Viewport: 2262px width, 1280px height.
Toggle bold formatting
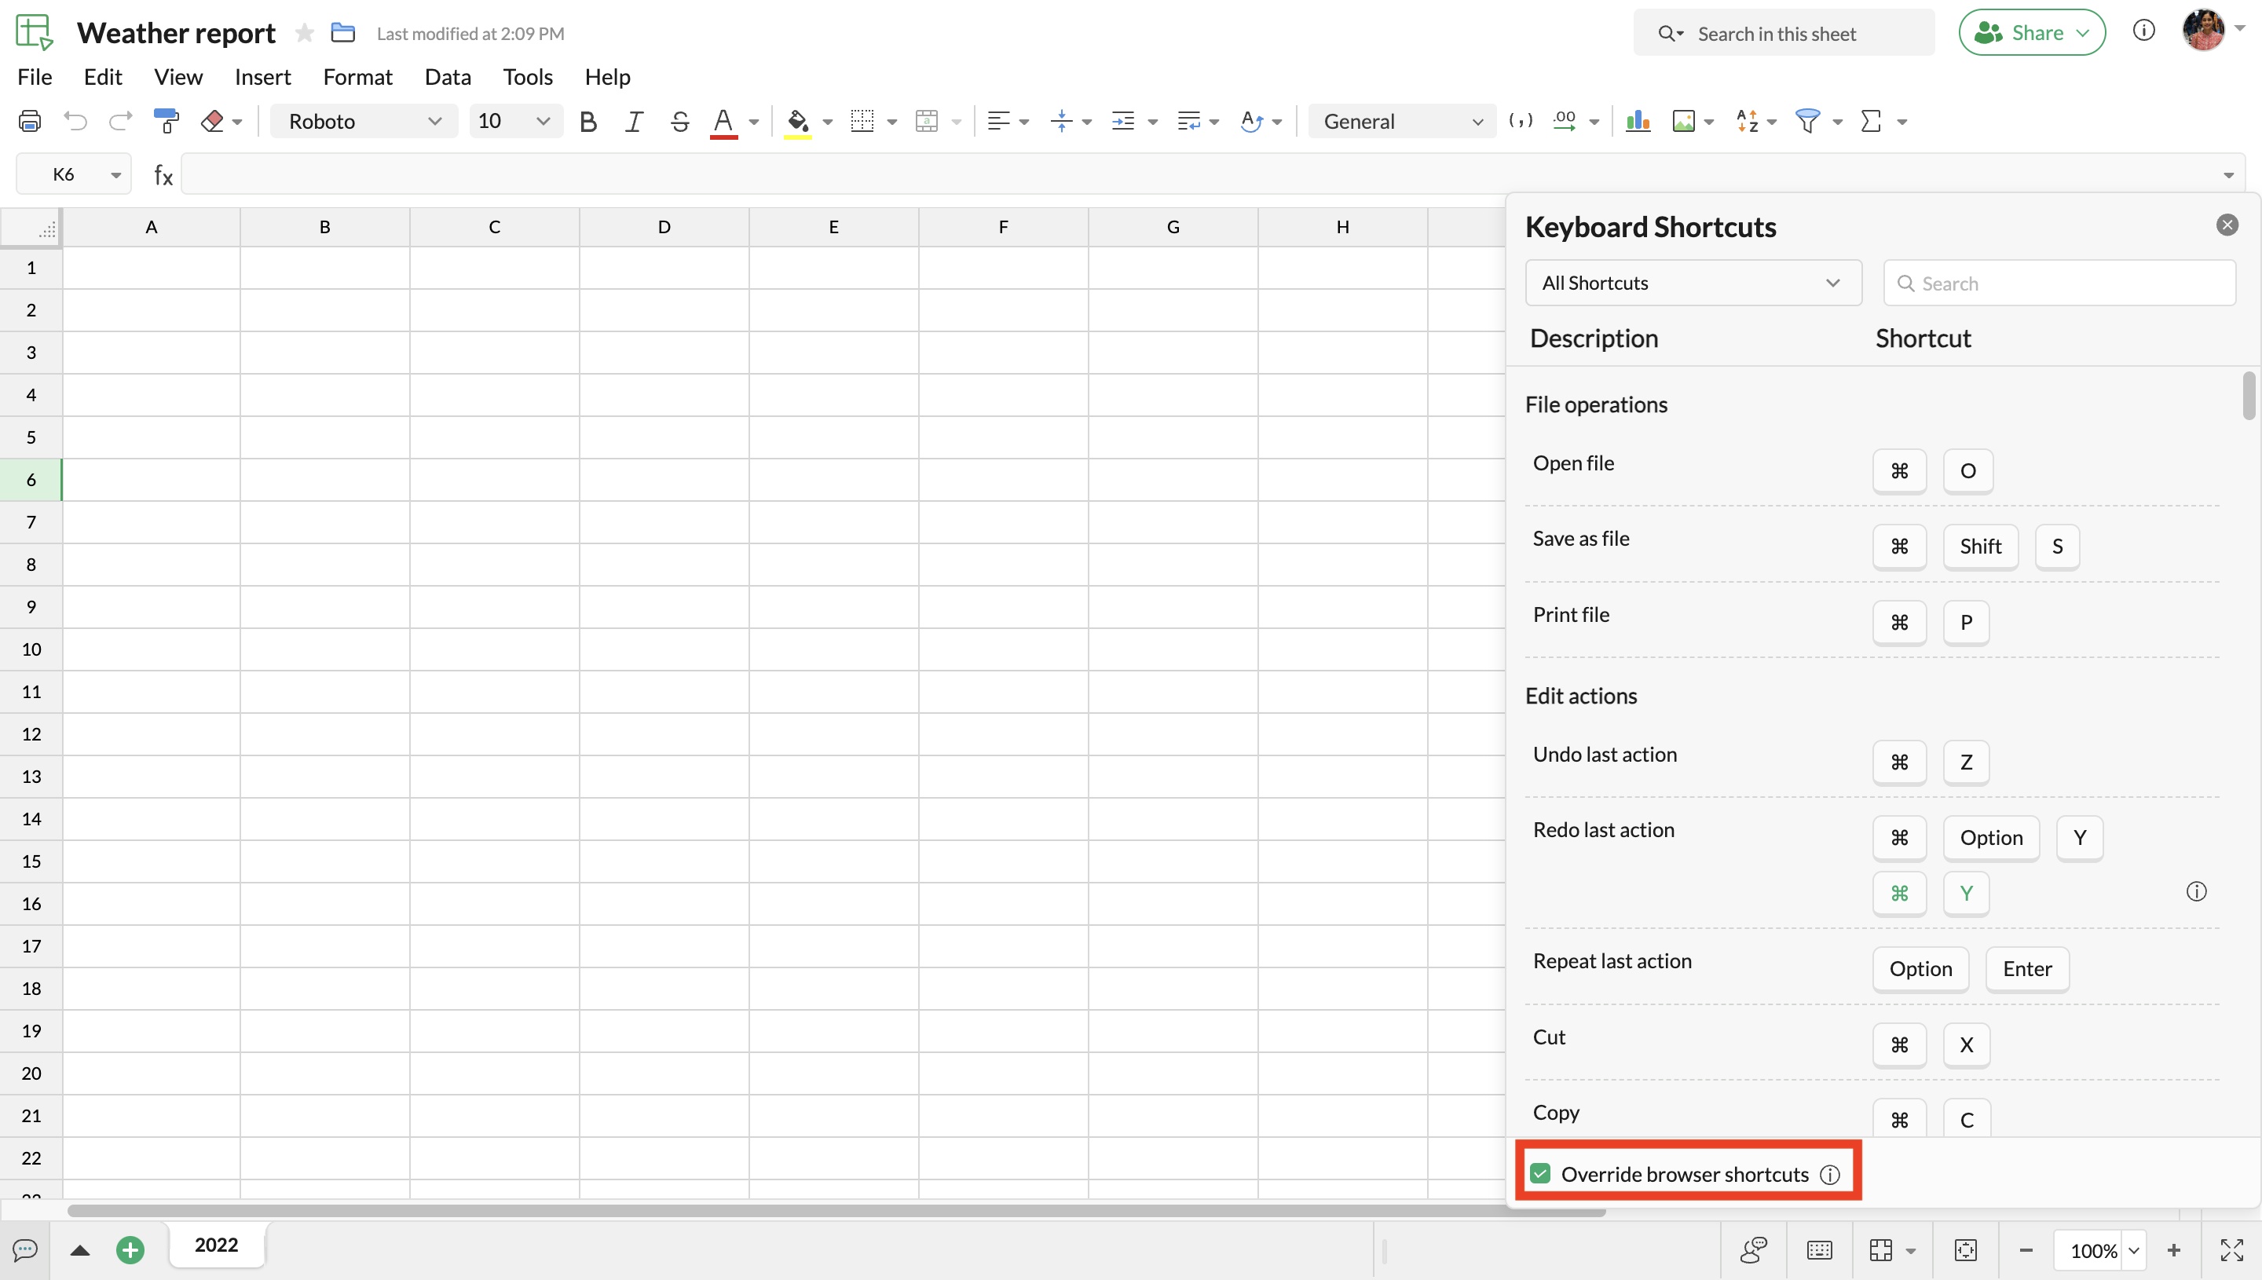(x=588, y=120)
